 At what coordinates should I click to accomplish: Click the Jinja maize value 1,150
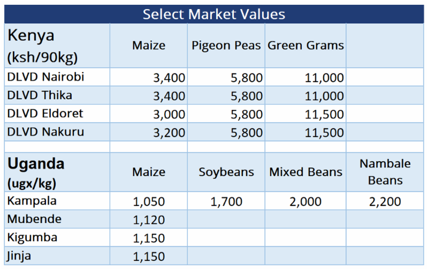[x=149, y=257]
